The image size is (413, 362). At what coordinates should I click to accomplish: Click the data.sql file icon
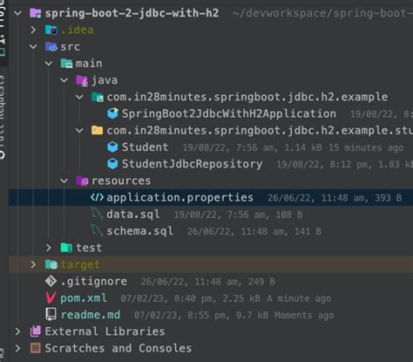point(97,215)
